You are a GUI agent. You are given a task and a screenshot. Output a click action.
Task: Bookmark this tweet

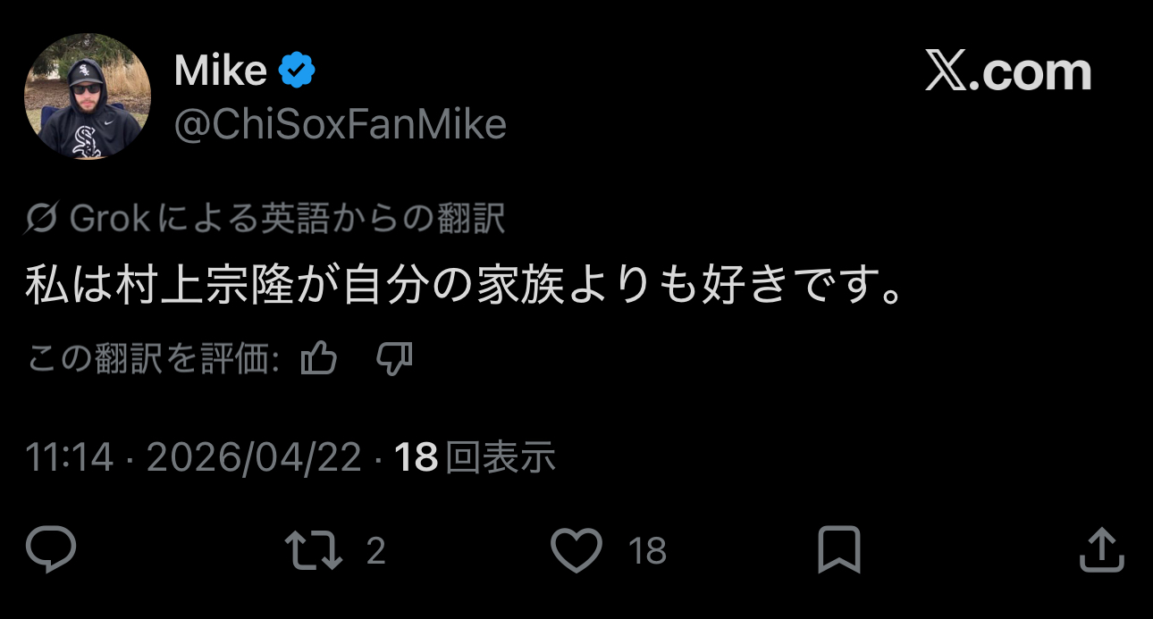[838, 550]
